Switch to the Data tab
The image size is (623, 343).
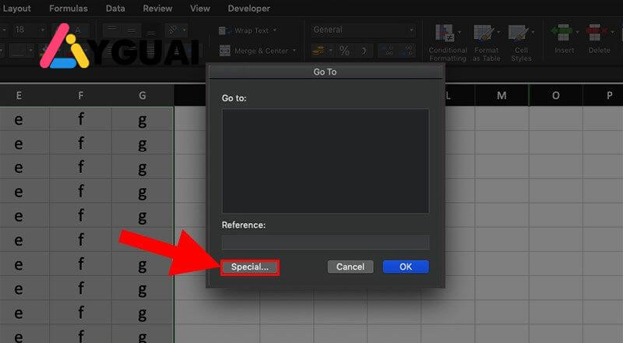click(115, 9)
